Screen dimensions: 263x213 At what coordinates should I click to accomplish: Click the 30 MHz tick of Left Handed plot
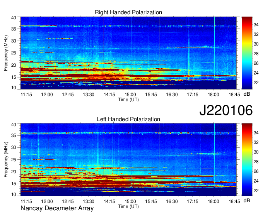coord(14,147)
